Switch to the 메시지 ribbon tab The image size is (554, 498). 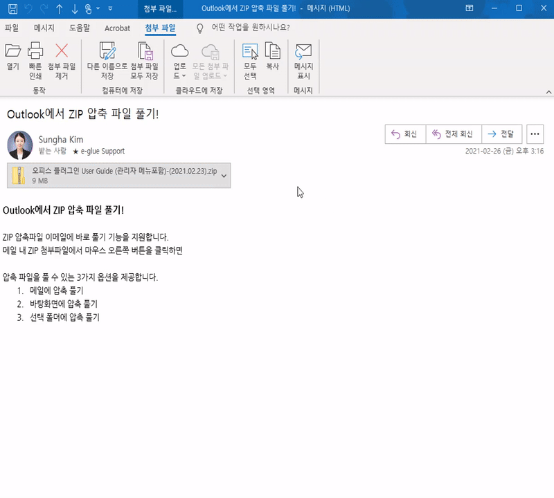pyautogui.click(x=44, y=28)
